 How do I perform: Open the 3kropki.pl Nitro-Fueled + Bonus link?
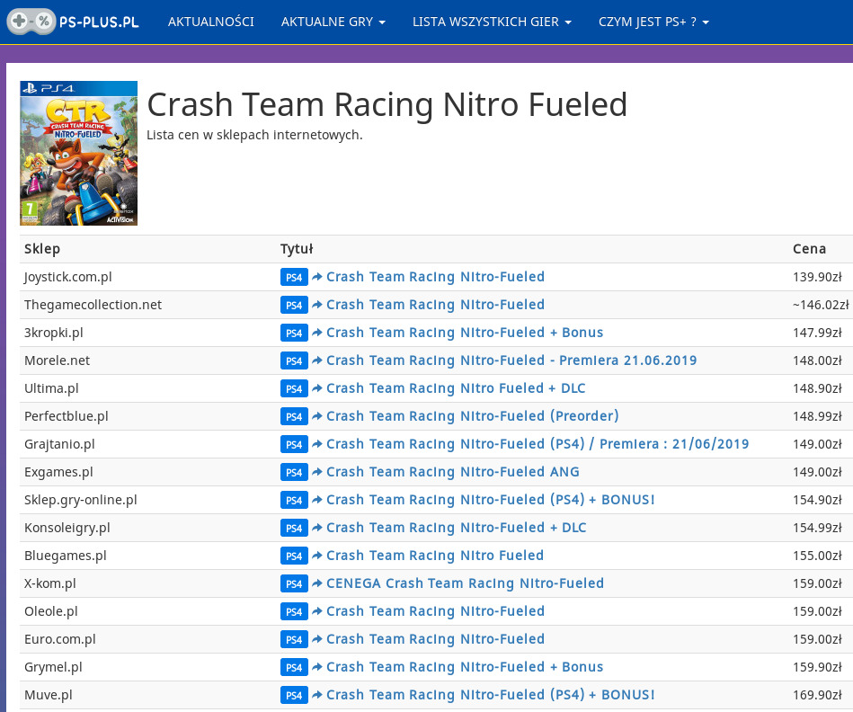464,333
